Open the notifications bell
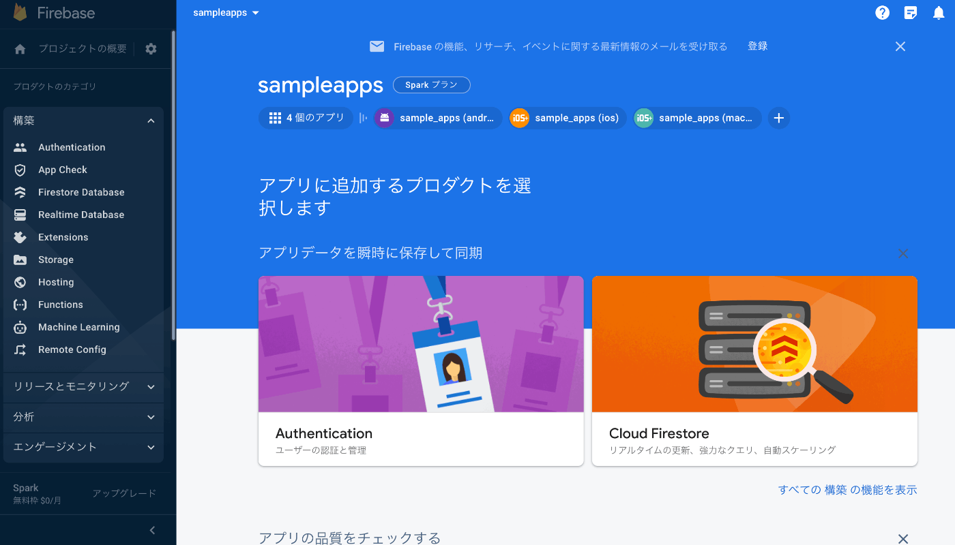This screenshot has width=955, height=545. click(939, 13)
